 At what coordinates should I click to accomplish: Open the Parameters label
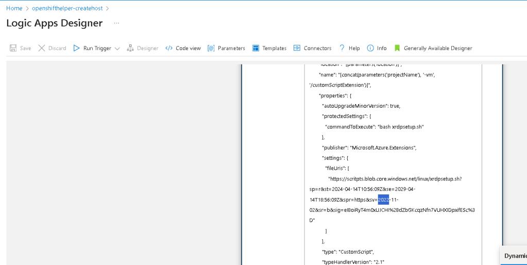click(x=231, y=48)
